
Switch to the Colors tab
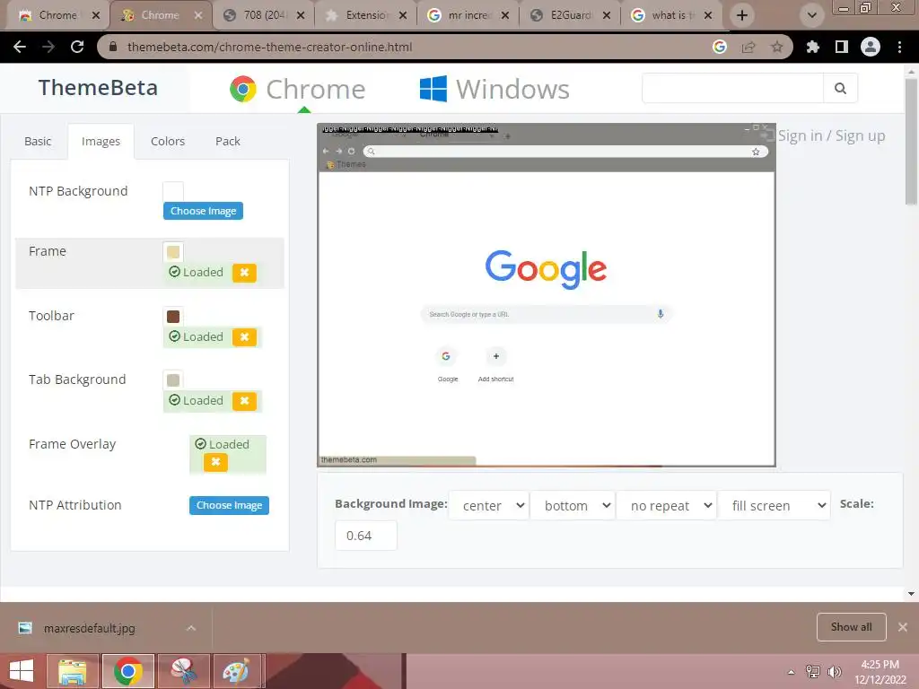point(168,141)
